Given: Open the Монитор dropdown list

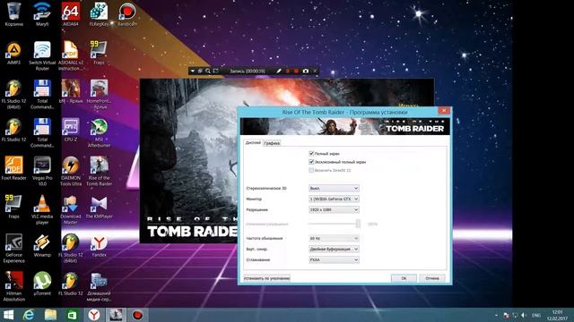Looking at the screenshot, I should click(334, 199).
